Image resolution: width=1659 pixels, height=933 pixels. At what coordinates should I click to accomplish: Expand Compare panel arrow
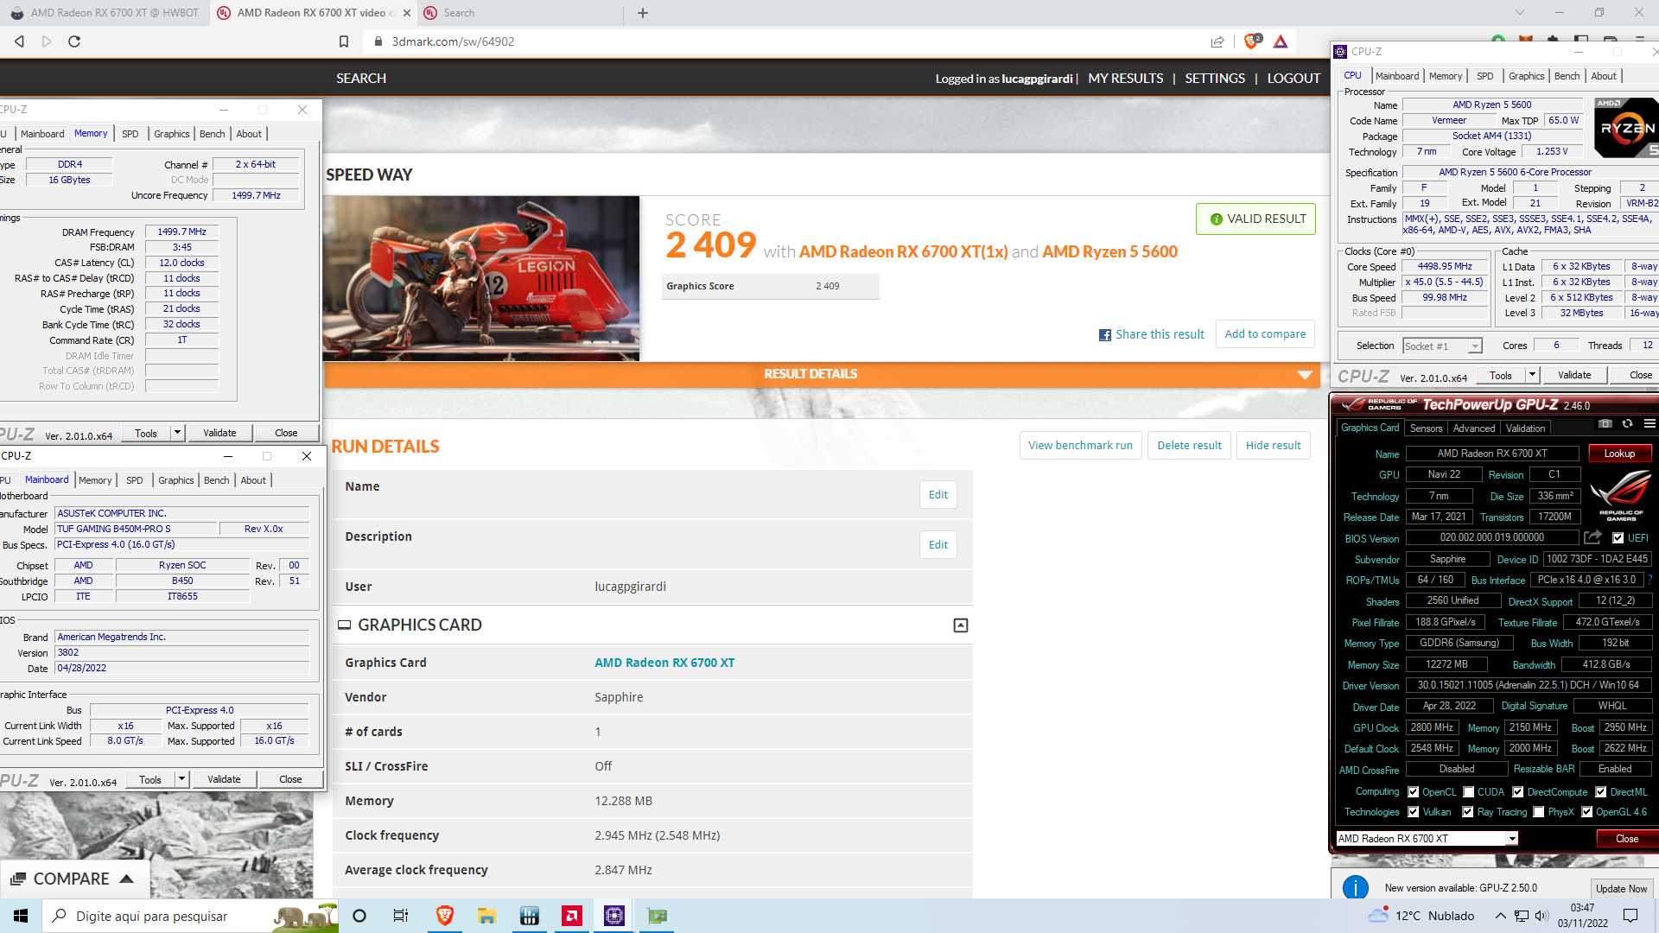pos(127,879)
